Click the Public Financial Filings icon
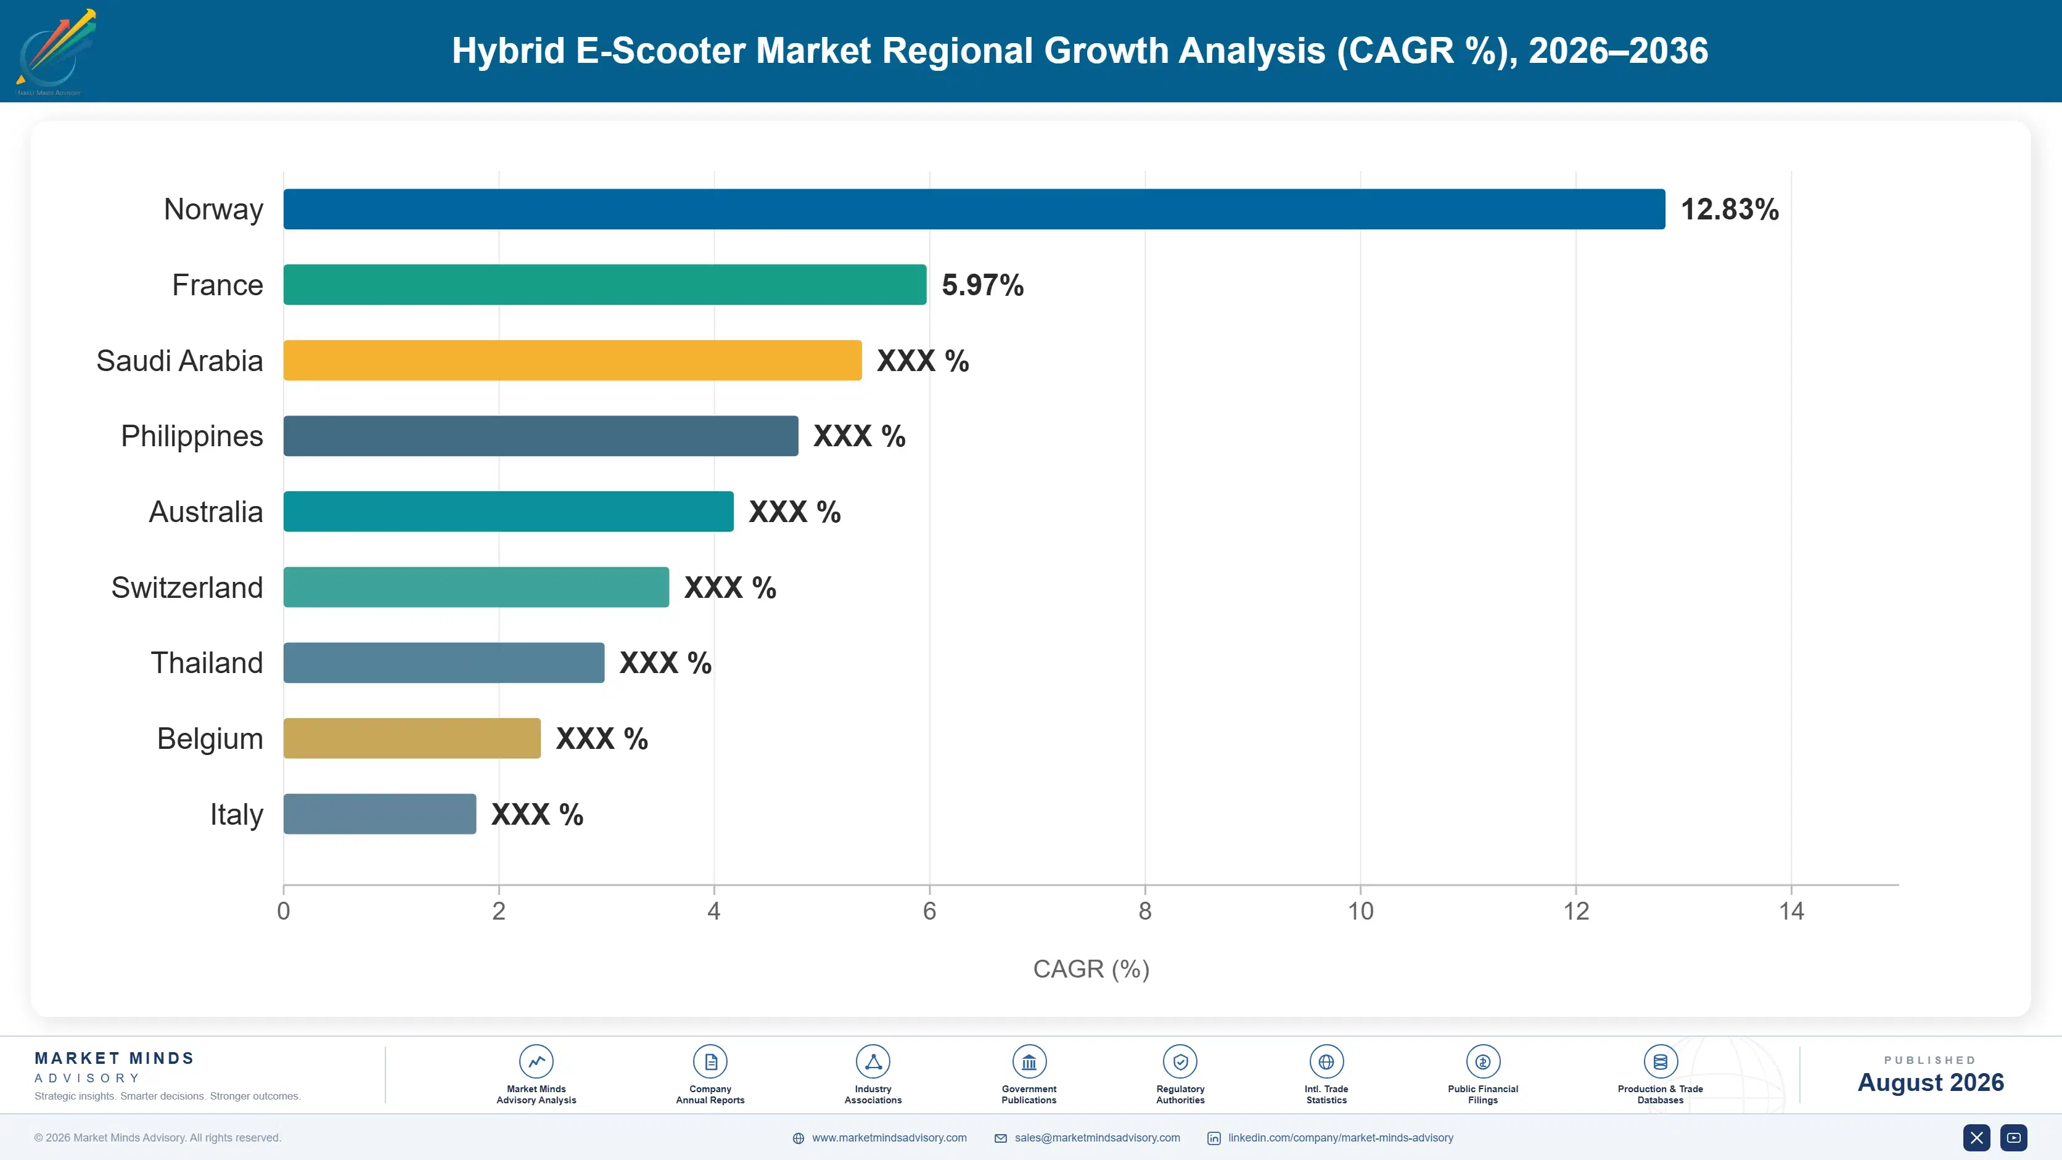The image size is (2062, 1160). 1482,1061
